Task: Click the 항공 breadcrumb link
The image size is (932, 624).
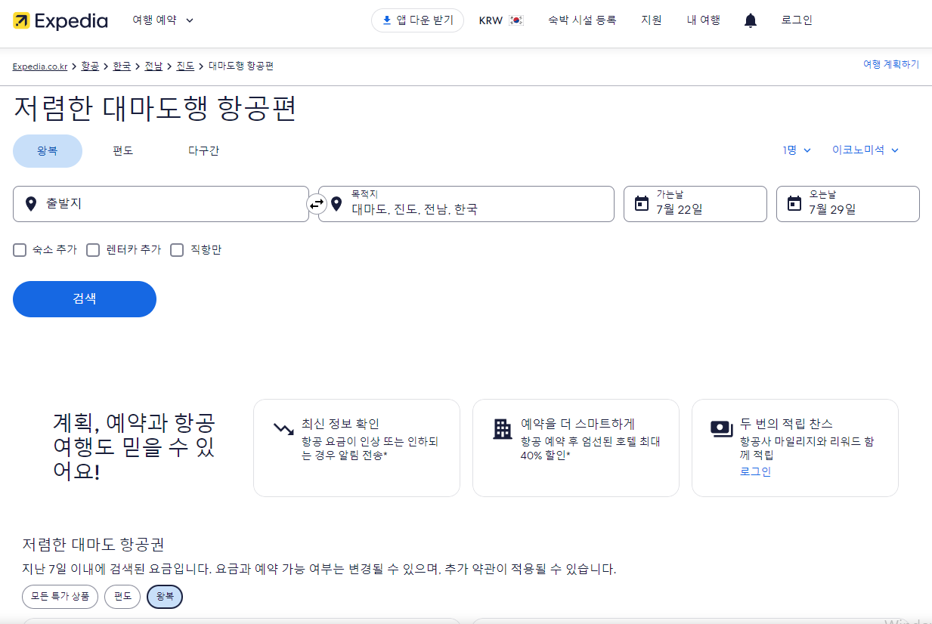Action: point(90,66)
